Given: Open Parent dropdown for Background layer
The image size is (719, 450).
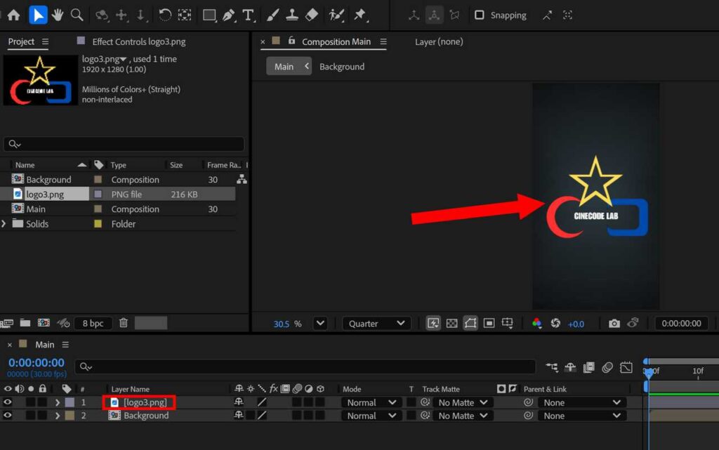Looking at the screenshot, I should click(581, 416).
